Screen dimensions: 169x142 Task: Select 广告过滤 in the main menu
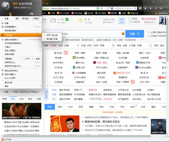pos(21,35)
